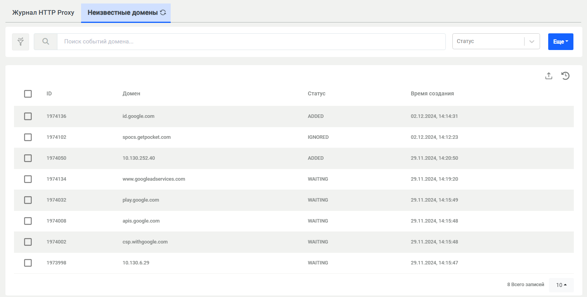Click the ADDED status for id.google.com
Image resolution: width=587 pixels, height=297 pixels.
[x=316, y=116]
